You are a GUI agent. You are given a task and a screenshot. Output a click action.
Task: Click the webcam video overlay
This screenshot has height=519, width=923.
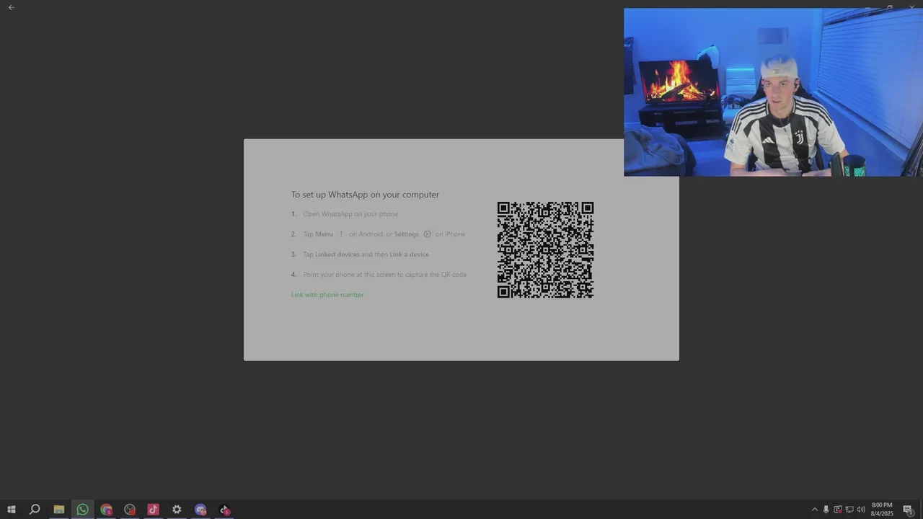[x=773, y=92]
